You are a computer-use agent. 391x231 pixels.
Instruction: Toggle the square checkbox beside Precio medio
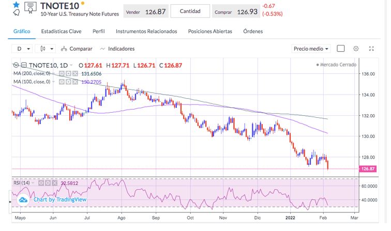click(x=341, y=49)
